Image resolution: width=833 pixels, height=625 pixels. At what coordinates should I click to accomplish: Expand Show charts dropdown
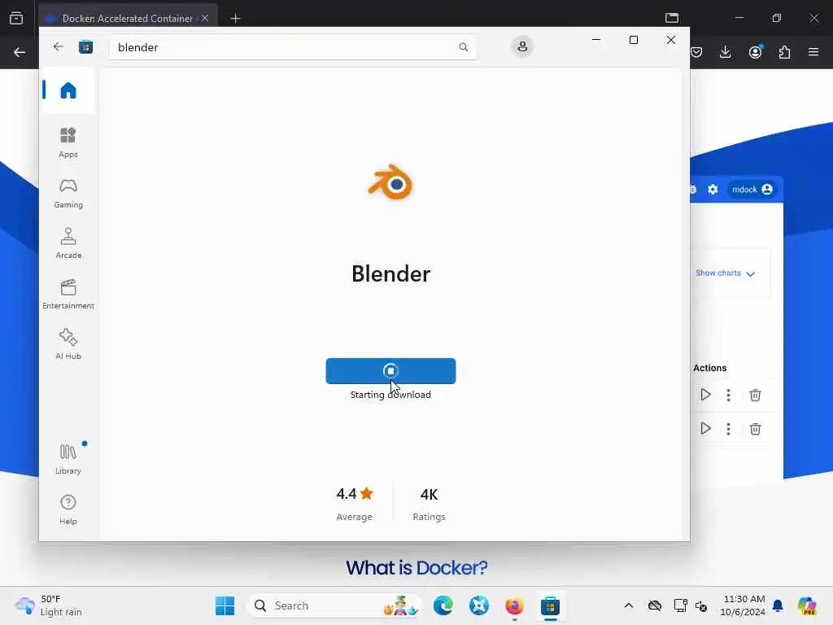pos(725,273)
